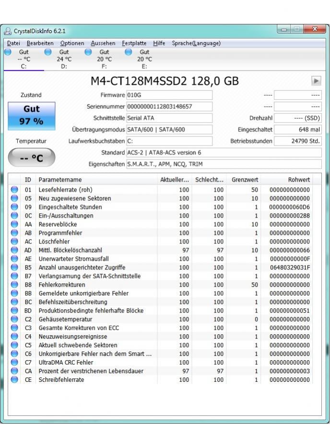Viewport: 330px width, 425px height.
Task: Click status icon for Produktionsbedingte fehlerhafte Blöcke
Action: (14, 310)
